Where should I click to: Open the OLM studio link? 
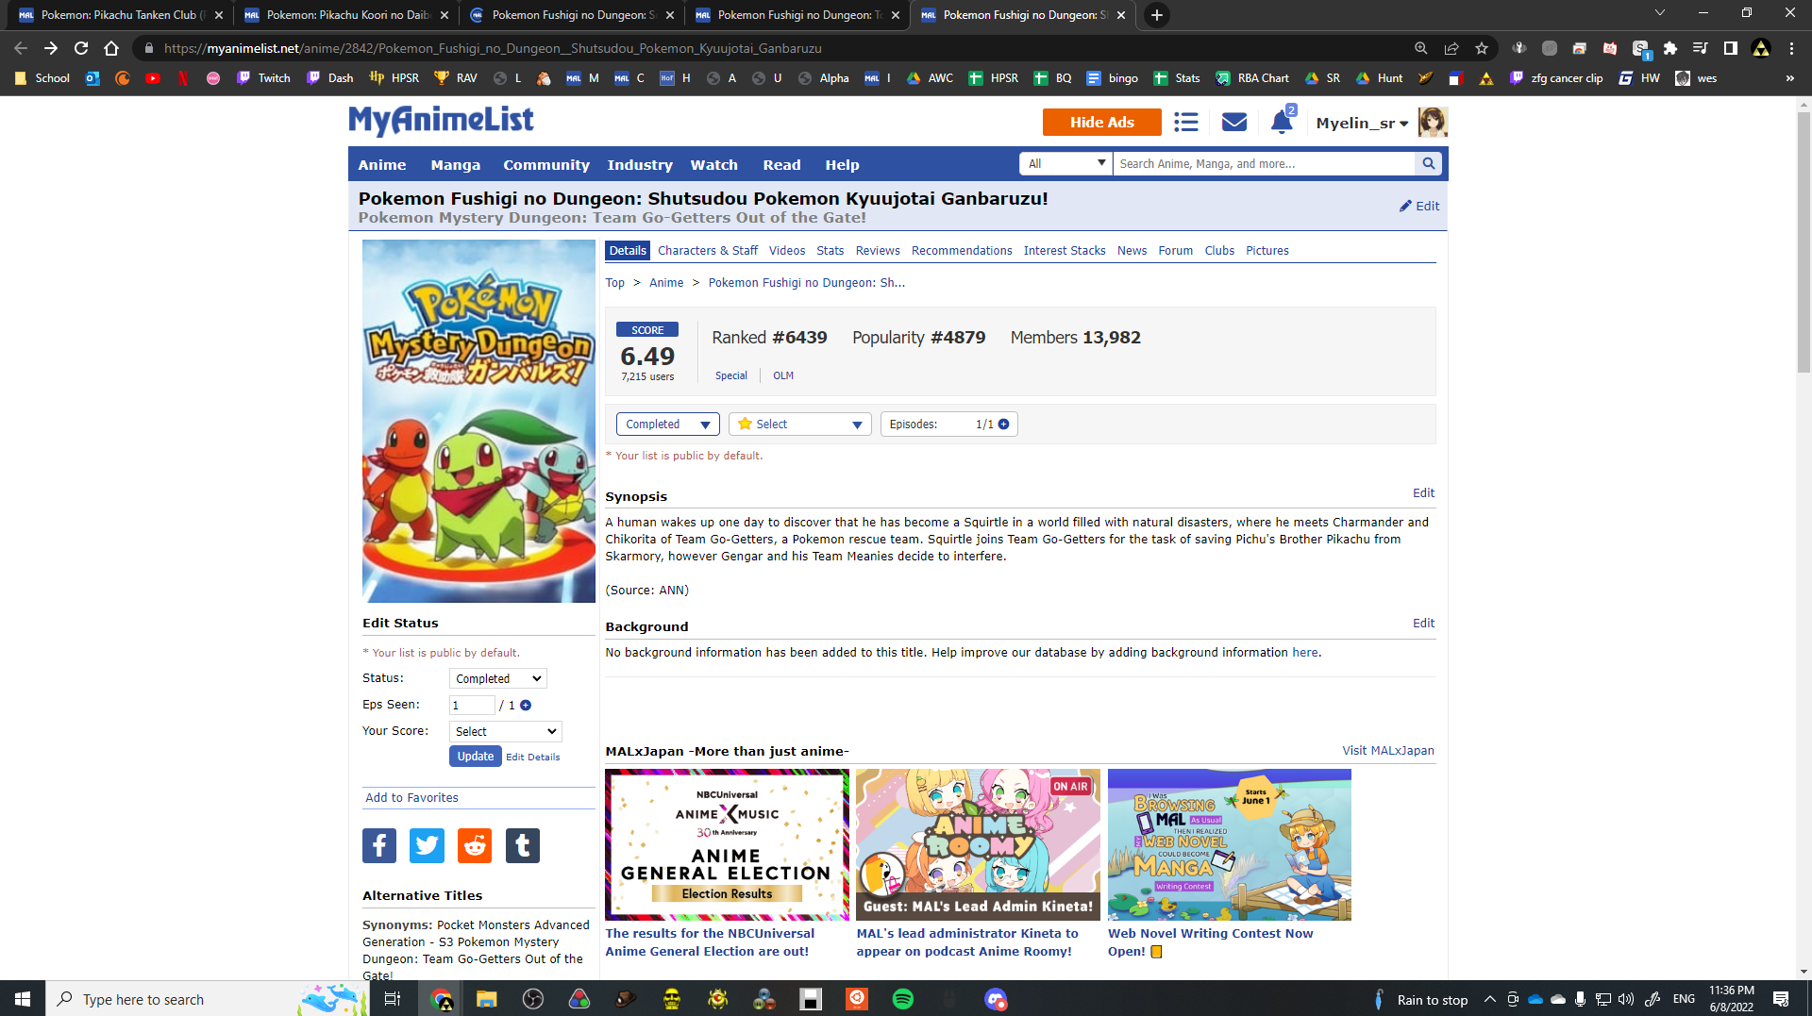(783, 375)
